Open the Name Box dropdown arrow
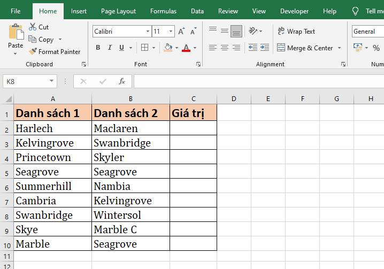The width and height of the screenshot is (384, 269). 51,81
